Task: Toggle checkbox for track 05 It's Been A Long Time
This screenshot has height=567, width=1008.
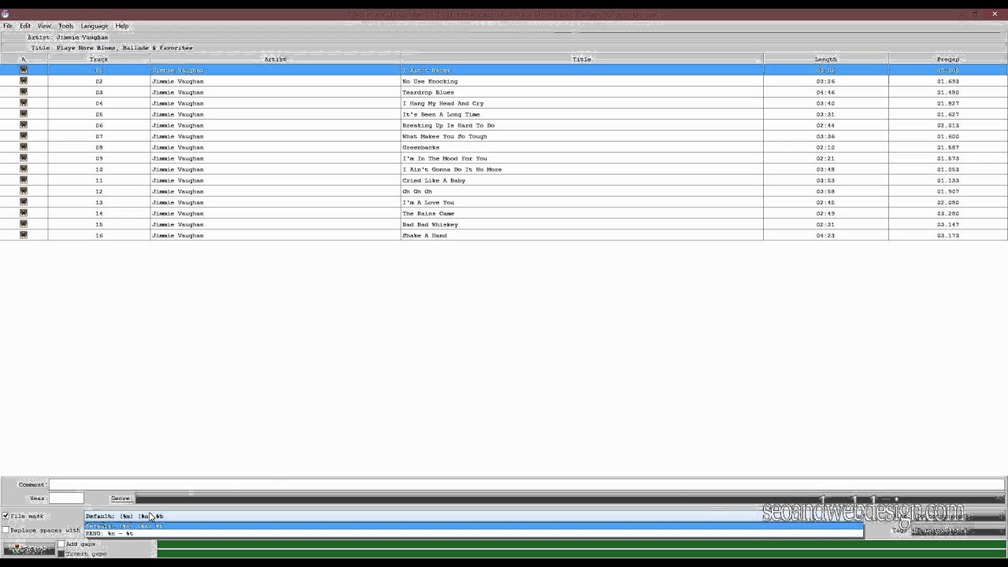Action: pyautogui.click(x=24, y=114)
